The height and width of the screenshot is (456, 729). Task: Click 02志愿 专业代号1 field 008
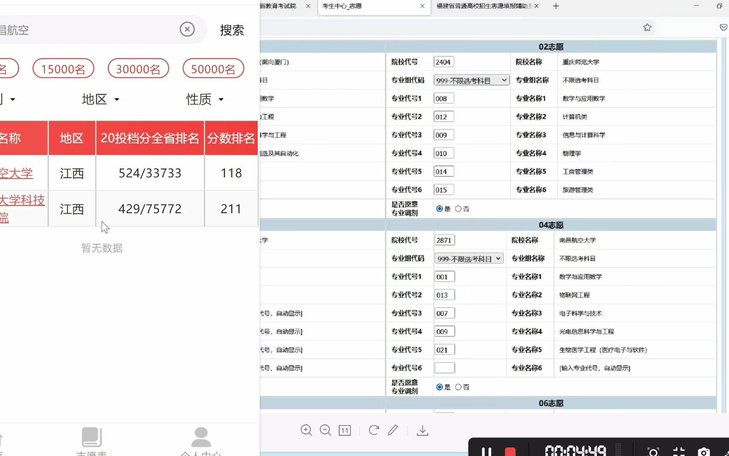point(443,98)
